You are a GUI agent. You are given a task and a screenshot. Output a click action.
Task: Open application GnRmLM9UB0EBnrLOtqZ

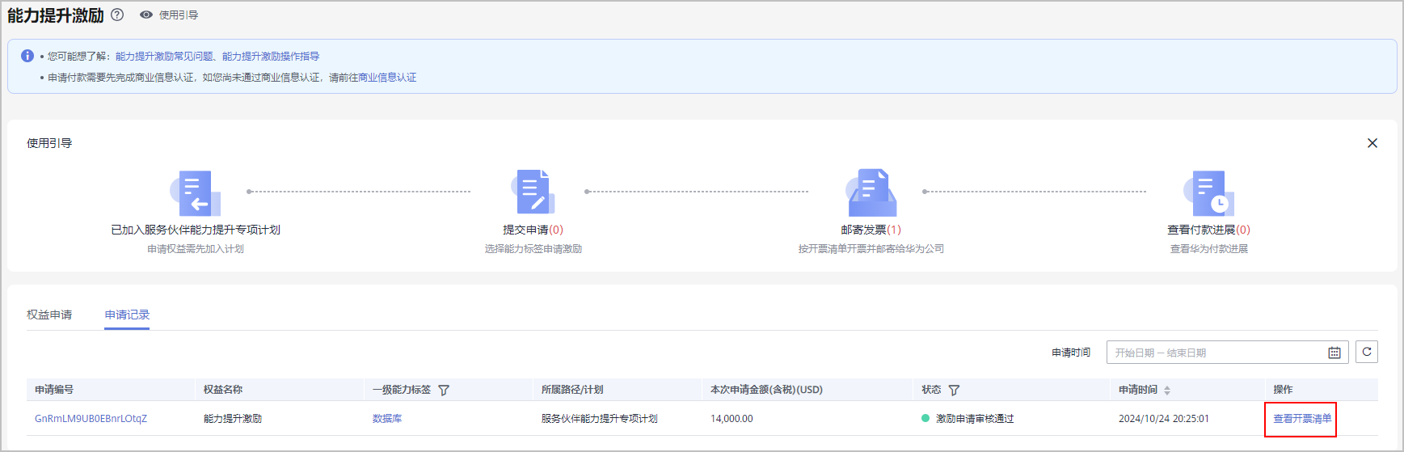[91, 419]
